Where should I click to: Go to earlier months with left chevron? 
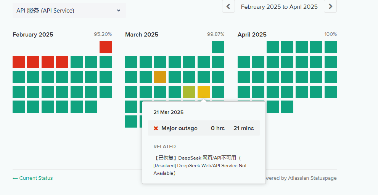pyautogui.click(x=228, y=6)
